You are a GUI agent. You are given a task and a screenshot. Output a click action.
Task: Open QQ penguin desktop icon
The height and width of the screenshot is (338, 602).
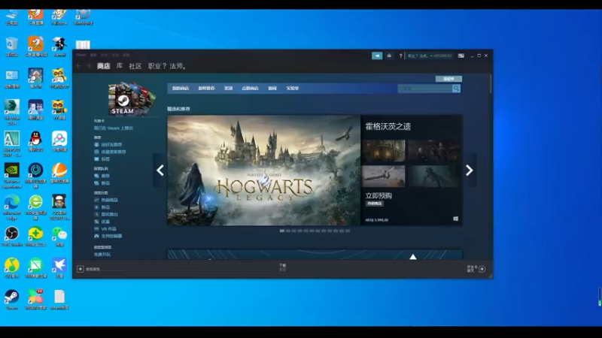(x=35, y=141)
